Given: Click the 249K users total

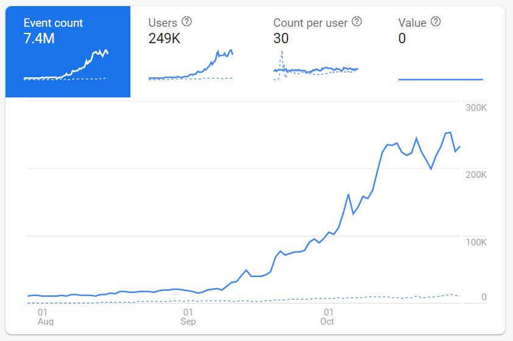Looking at the screenshot, I should point(165,38).
